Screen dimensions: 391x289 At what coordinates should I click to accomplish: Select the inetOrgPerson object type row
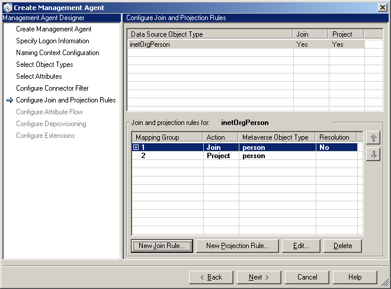[246, 44]
